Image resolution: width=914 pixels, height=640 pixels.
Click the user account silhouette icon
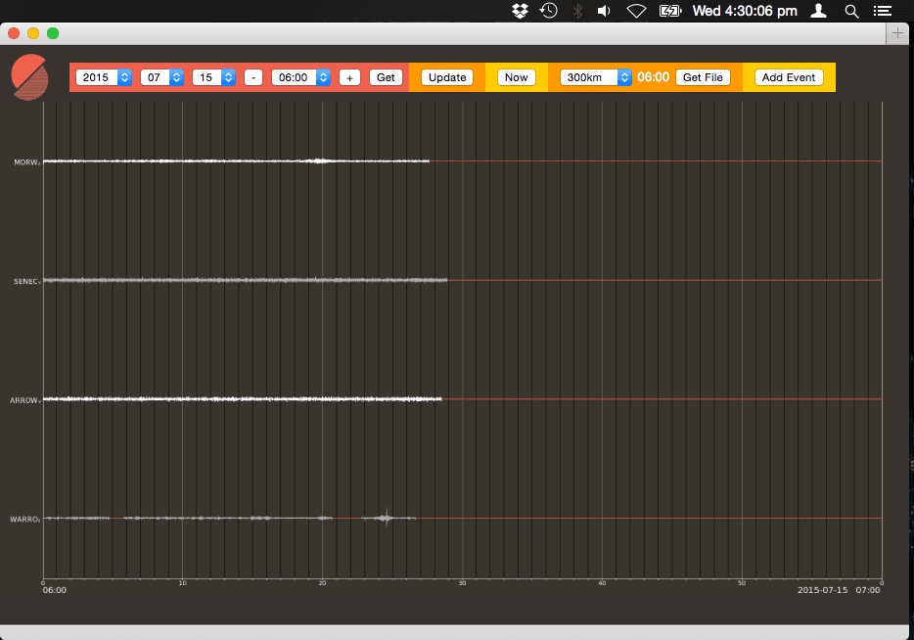pos(819,11)
